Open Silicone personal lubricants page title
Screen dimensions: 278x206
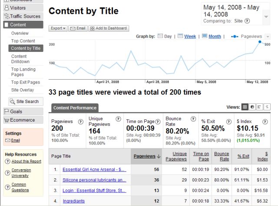(x=94, y=180)
